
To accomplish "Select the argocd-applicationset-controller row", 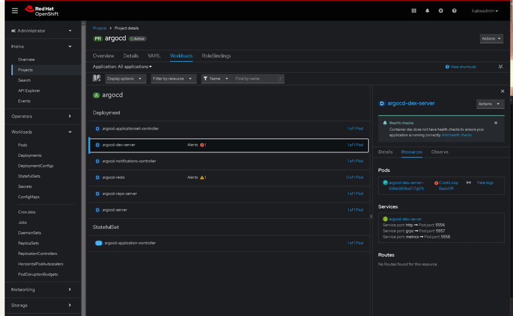I will tap(229, 129).
